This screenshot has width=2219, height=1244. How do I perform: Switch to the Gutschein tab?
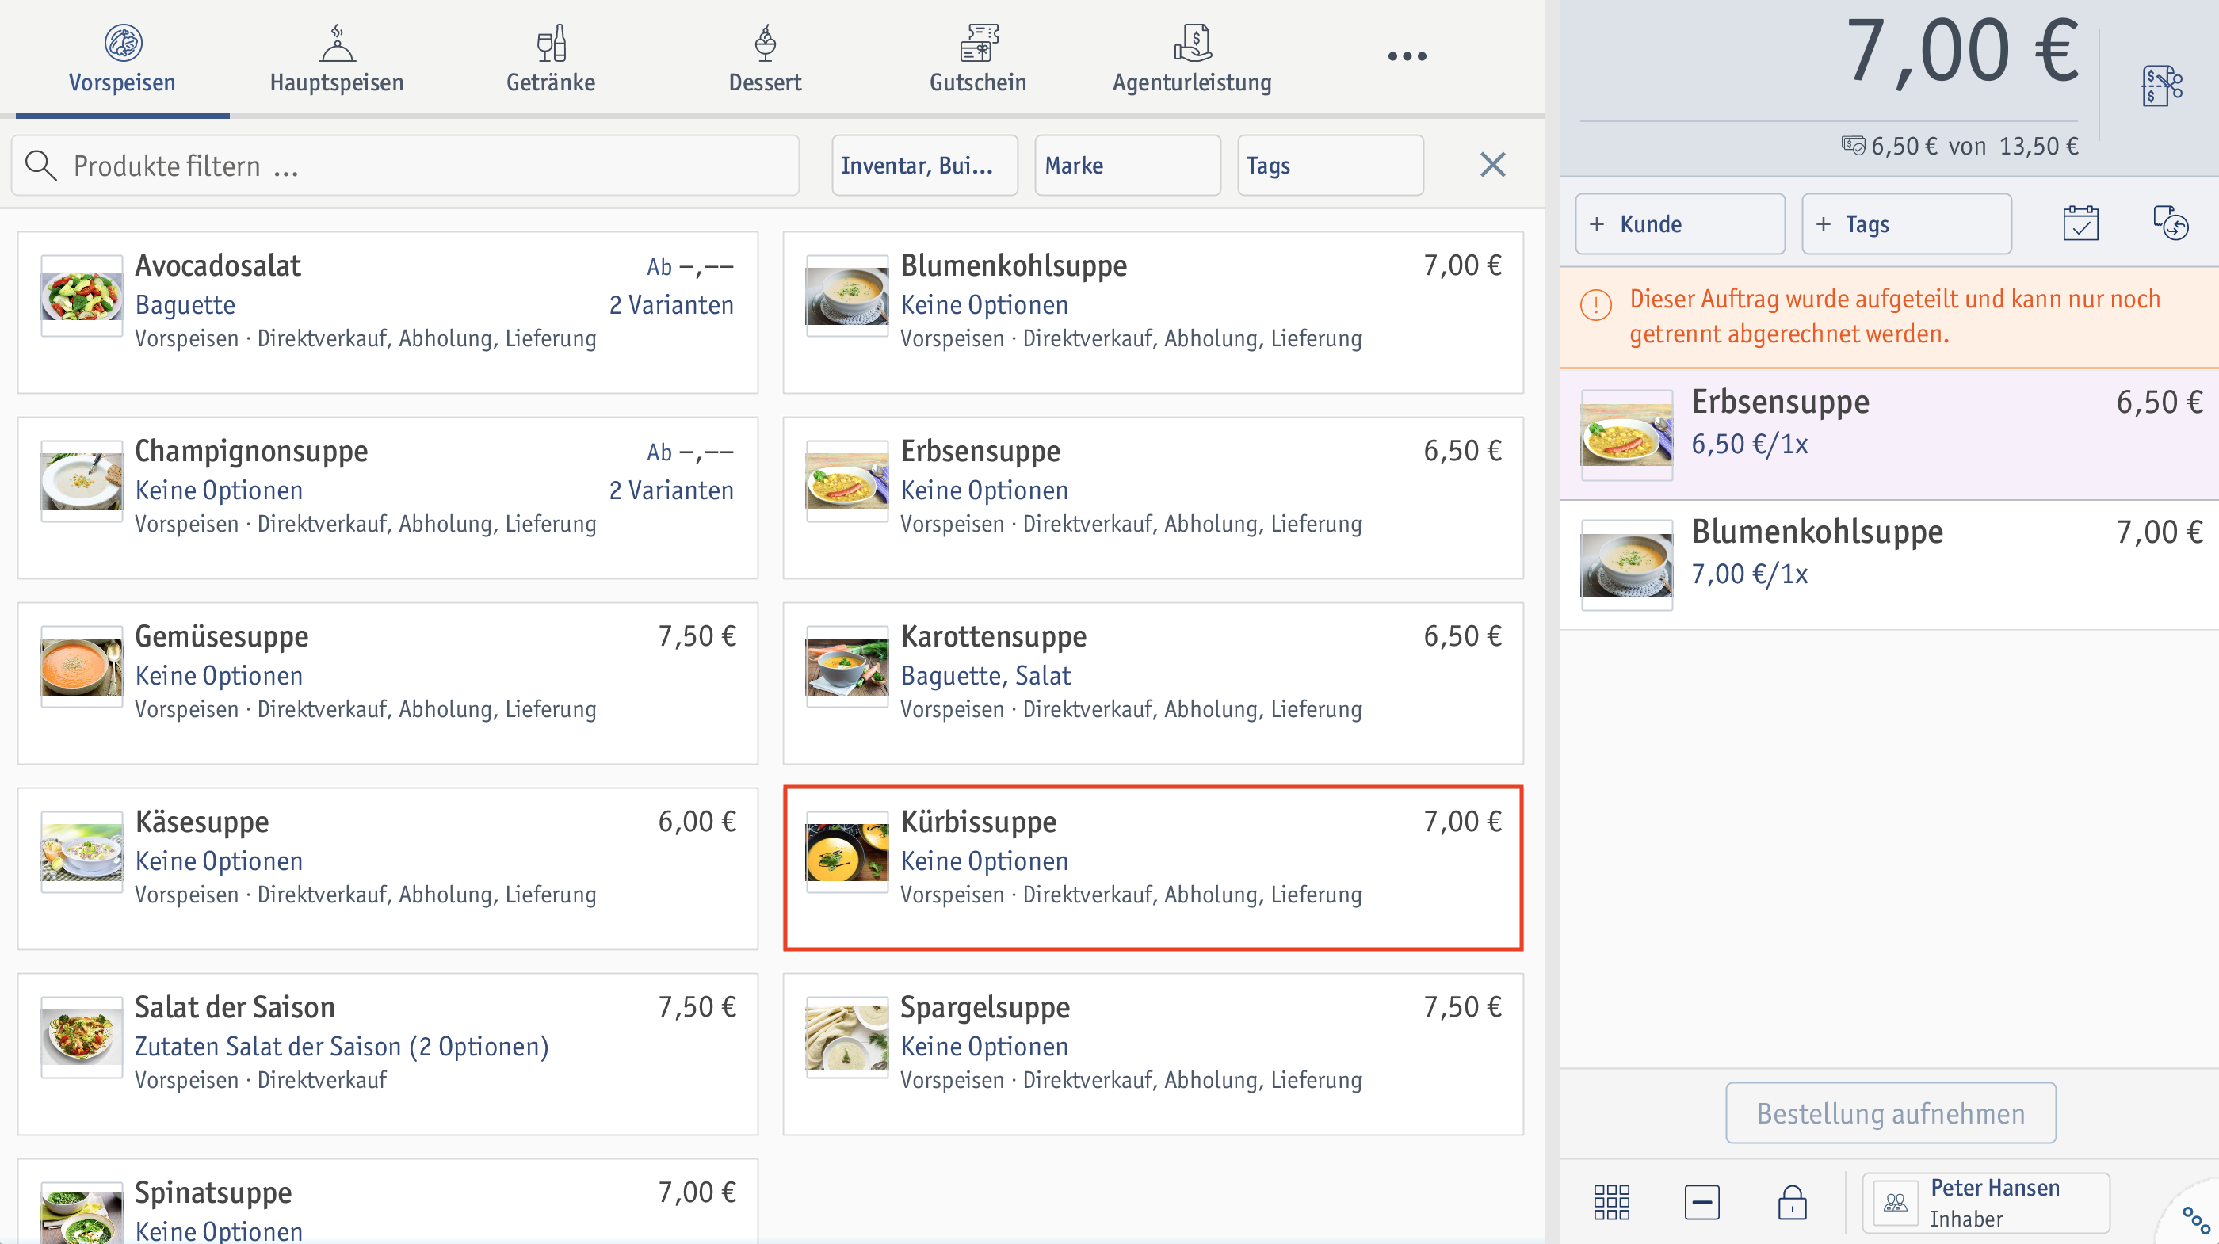[978, 59]
